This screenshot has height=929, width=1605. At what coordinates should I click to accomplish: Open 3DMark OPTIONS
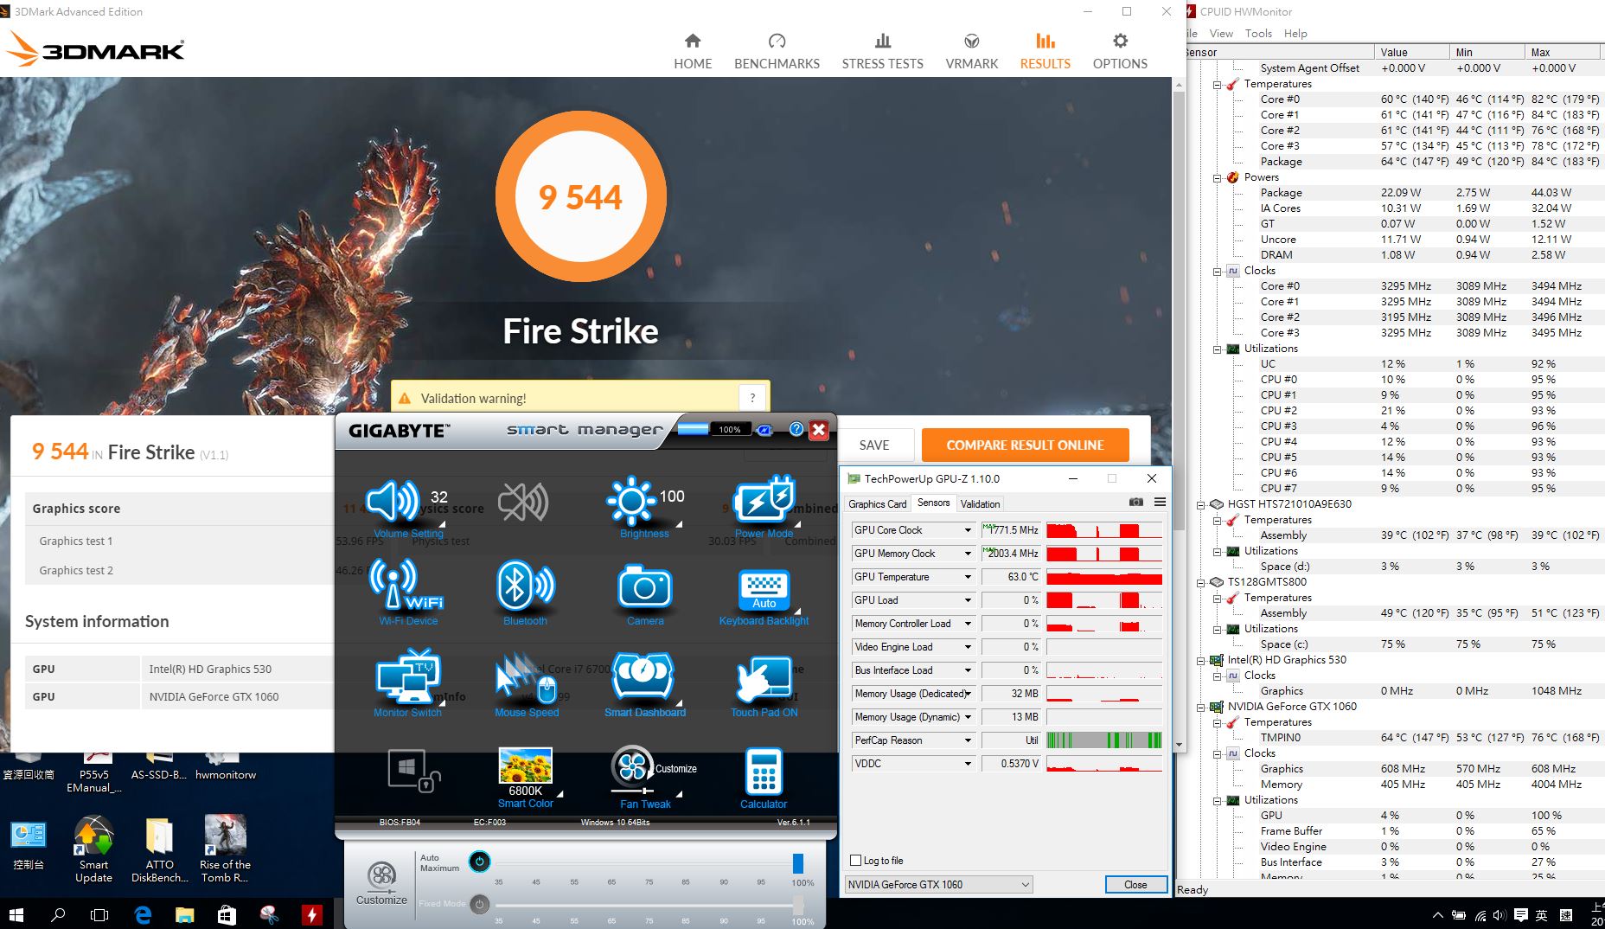(x=1120, y=52)
